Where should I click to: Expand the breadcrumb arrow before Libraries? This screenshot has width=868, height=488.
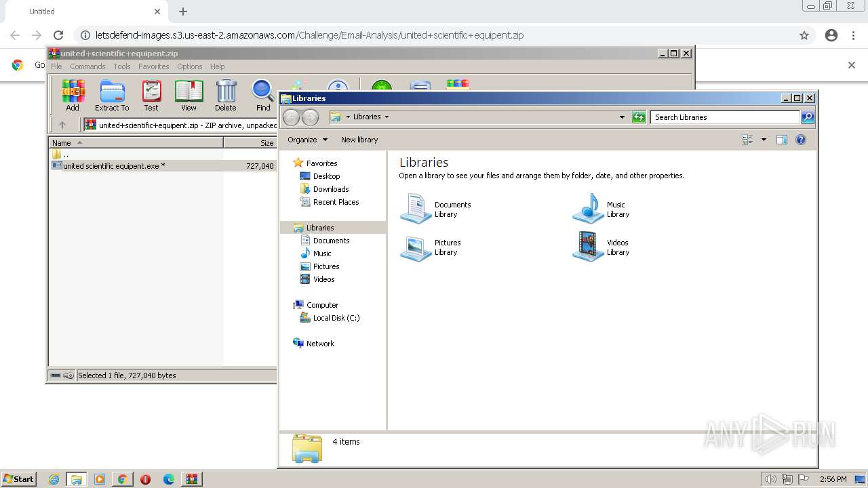coord(348,117)
